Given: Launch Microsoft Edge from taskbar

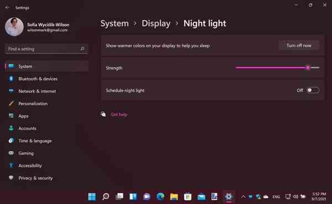Looking at the screenshot, I should pyautogui.click(x=160, y=197).
